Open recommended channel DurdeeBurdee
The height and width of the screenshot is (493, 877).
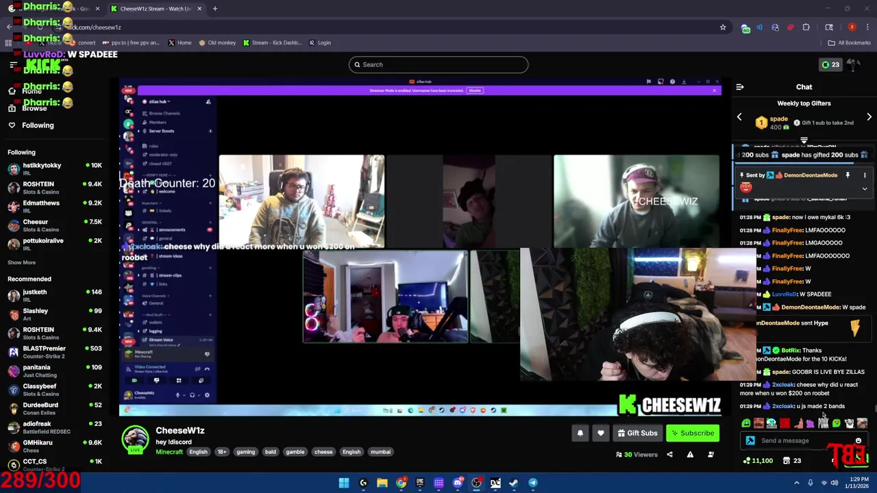55,408
